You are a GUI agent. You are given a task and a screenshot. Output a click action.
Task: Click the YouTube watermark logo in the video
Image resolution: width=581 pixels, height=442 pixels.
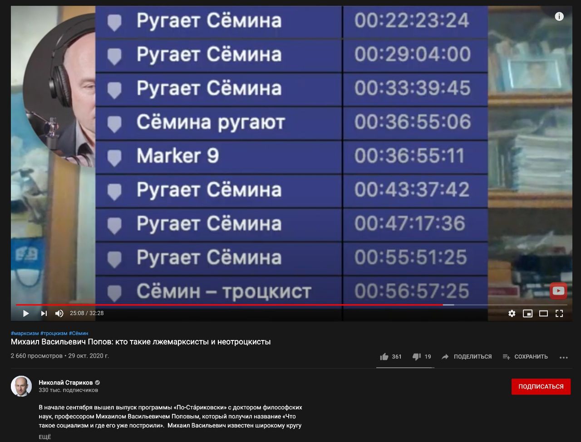click(558, 291)
